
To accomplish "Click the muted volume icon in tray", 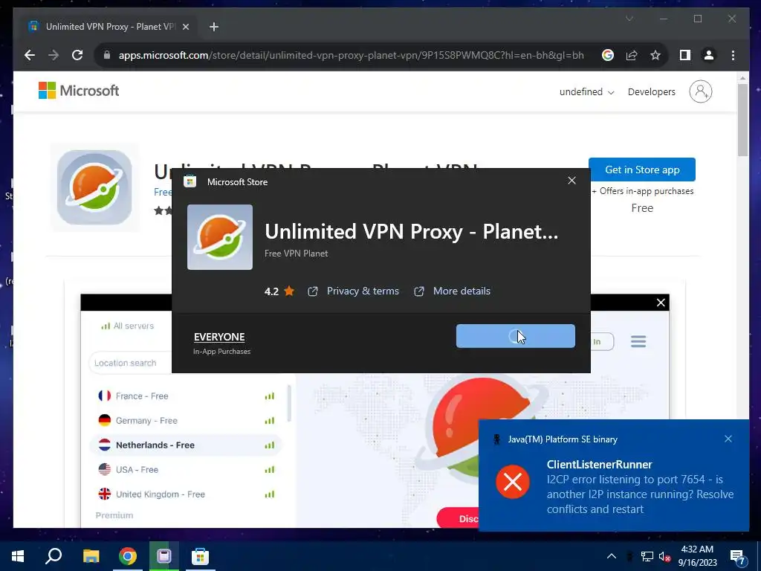I will coord(665,556).
